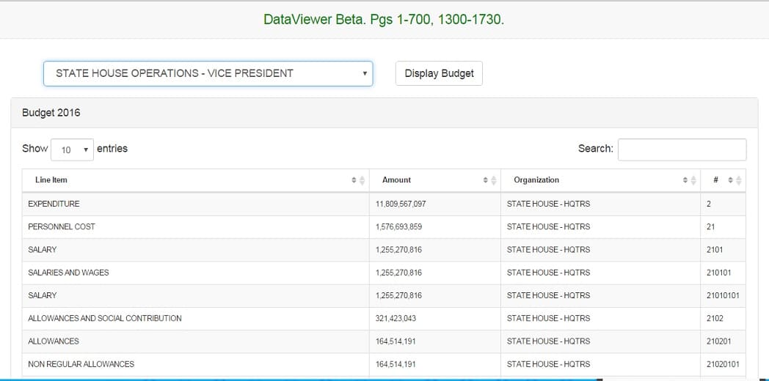Select the PERSONNEL COST row
The width and height of the screenshot is (769, 381).
(384, 226)
